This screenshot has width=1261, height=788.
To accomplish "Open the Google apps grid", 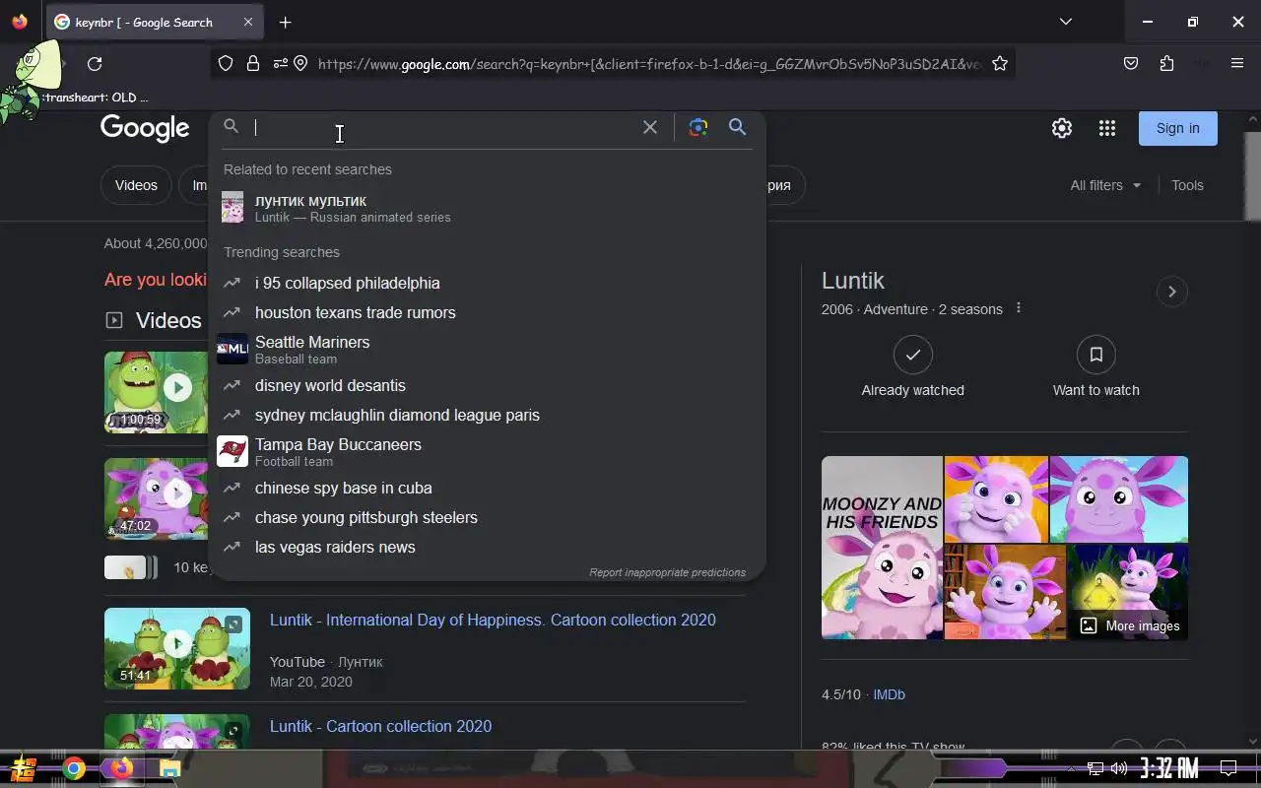I will pyautogui.click(x=1107, y=128).
